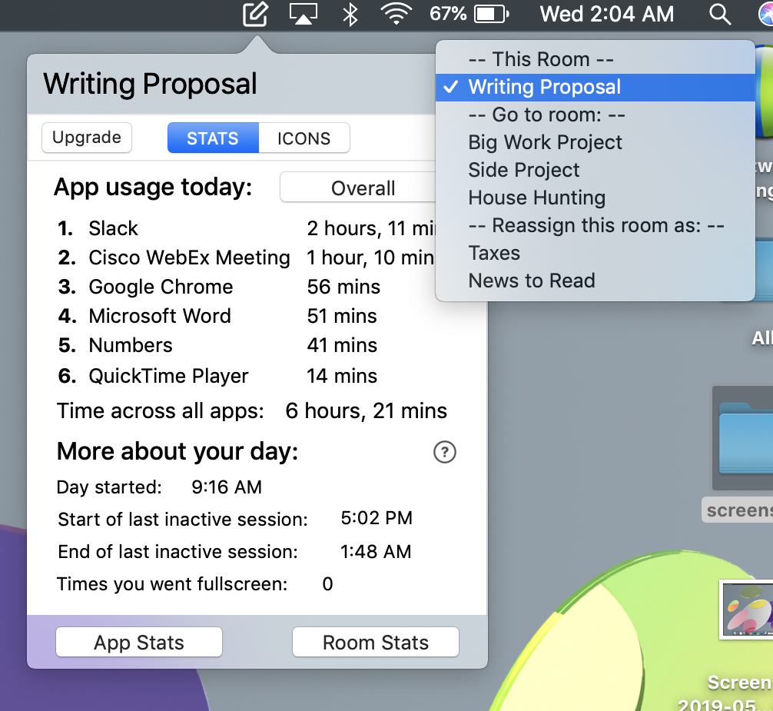773x711 pixels.
Task: Switch to the ICONS segment
Action: 304,138
